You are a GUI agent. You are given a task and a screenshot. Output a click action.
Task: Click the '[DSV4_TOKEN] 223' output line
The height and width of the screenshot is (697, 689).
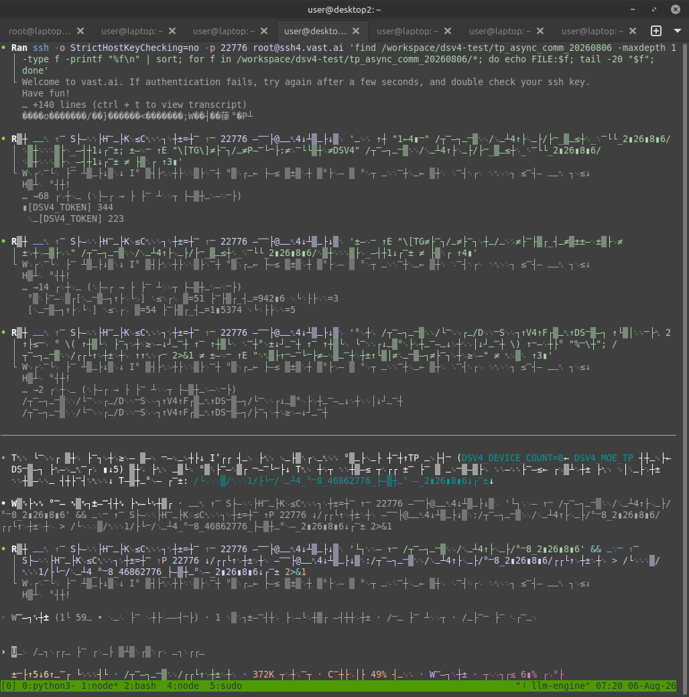point(76,218)
